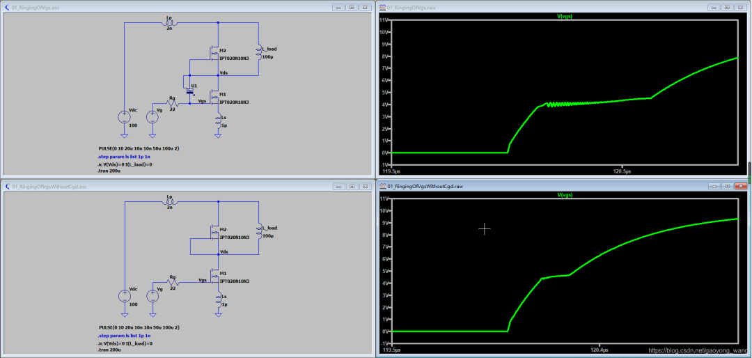The height and width of the screenshot is (358, 752).
Task: Click the schematic icon of 01_RingingOfVgs.asc window
Action: [7, 8]
